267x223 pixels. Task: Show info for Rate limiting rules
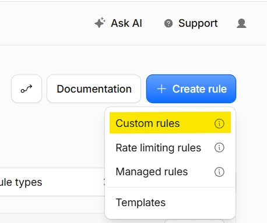(x=219, y=148)
